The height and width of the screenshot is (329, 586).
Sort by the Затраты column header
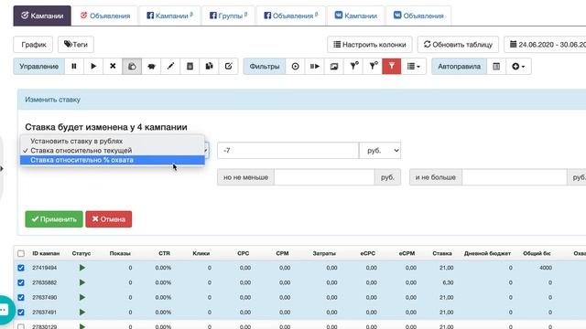click(324, 253)
